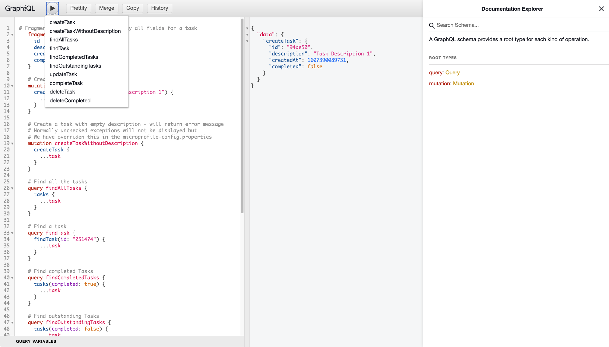
Task: Click inside the Search Schema field
Action: (472, 25)
